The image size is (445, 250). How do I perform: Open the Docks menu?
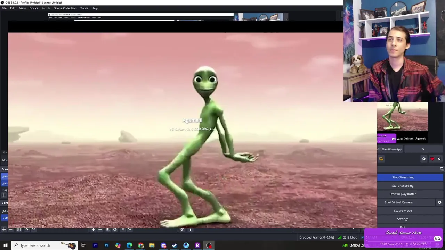point(33,8)
